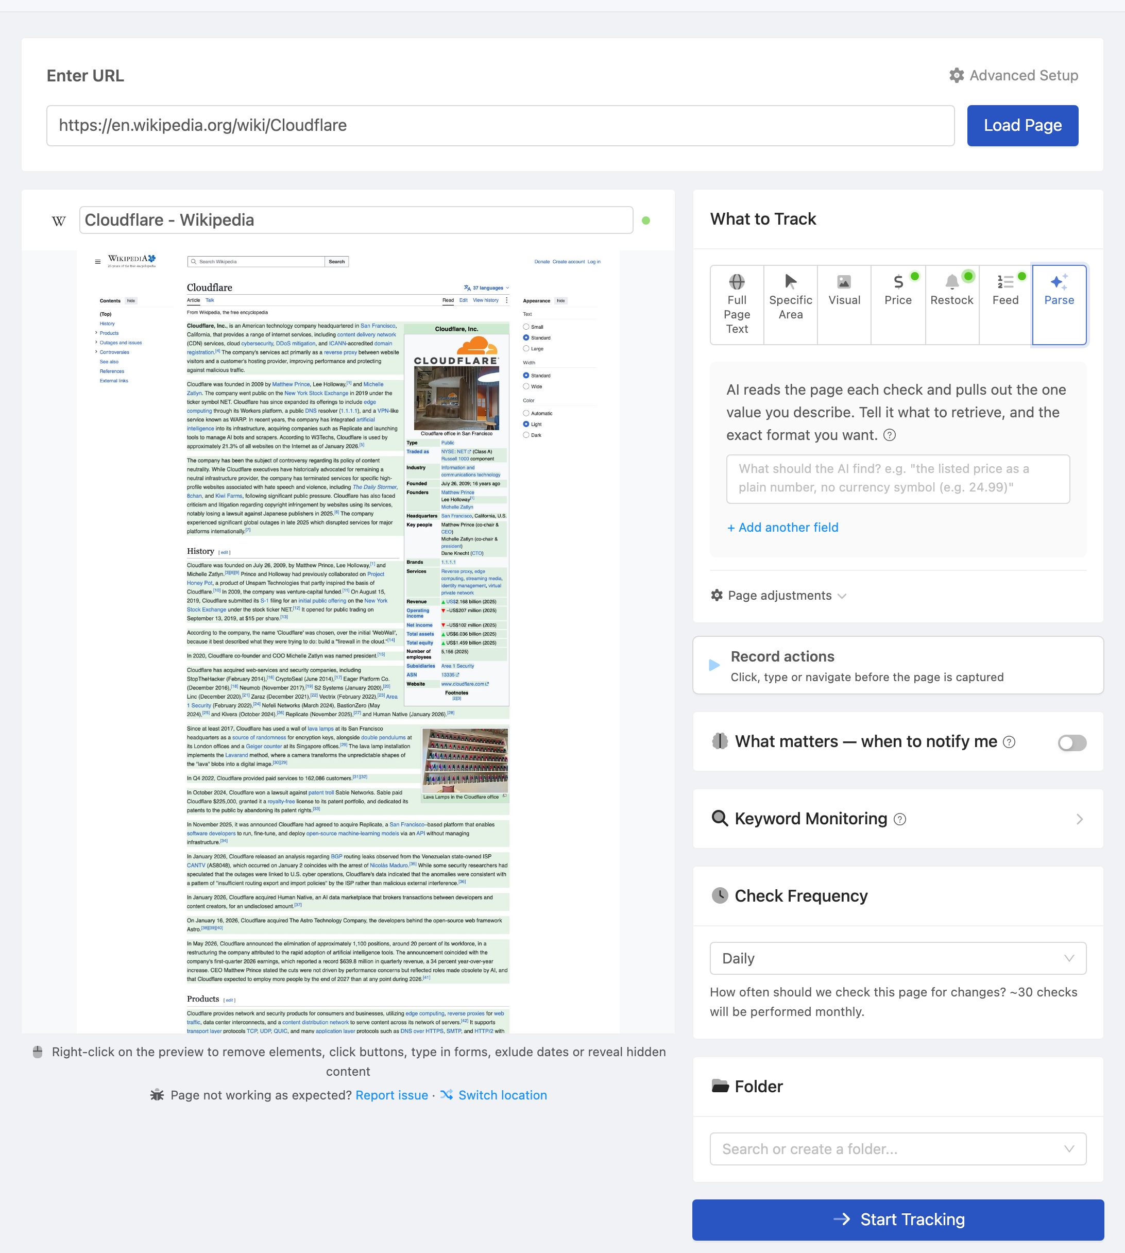The image size is (1125, 1253).
Task: Click the lava lamps photo thumbnail
Action: click(466, 760)
